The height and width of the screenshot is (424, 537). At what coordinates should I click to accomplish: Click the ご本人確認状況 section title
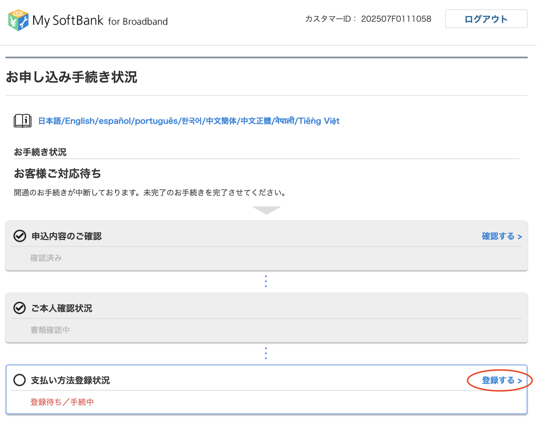[62, 308]
